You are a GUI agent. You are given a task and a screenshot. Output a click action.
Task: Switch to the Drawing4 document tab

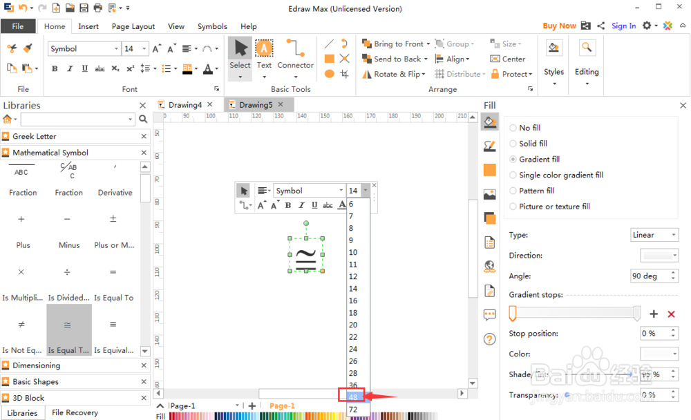(184, 105)
